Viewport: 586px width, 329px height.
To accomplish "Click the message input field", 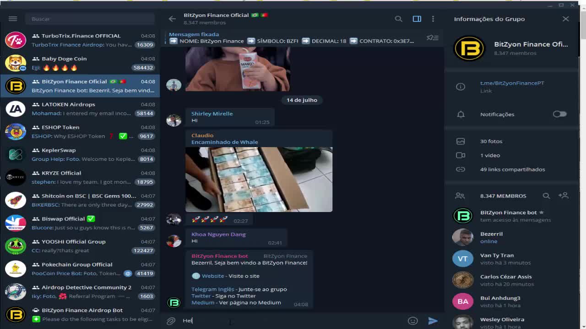I will tap(293, 321).
